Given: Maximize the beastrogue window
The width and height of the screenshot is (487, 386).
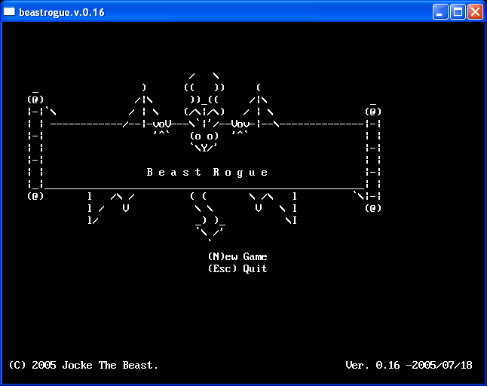Looking at the screenshot, I should 458,12.
